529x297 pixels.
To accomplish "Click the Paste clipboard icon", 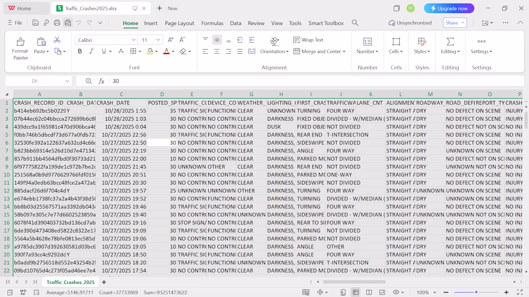I will tap(41, 42).
